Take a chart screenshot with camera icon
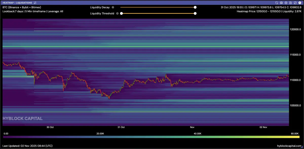Image resolution: width=304 pixels, height=149 pixels. [281, 3]
